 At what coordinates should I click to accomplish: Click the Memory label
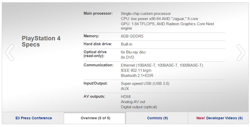pos(91,36)
